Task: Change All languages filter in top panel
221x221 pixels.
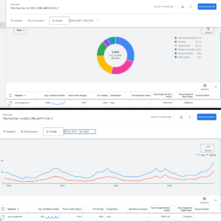Action: coord(36,21)
